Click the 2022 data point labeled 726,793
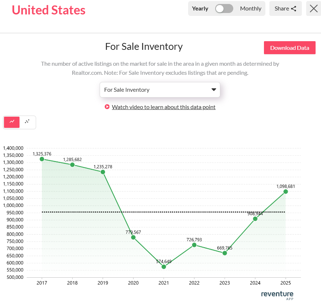 coord(194,245)
